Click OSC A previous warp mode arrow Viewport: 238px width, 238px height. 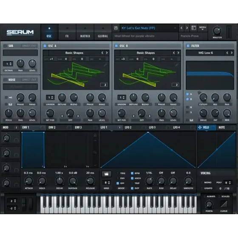point(62,116)
